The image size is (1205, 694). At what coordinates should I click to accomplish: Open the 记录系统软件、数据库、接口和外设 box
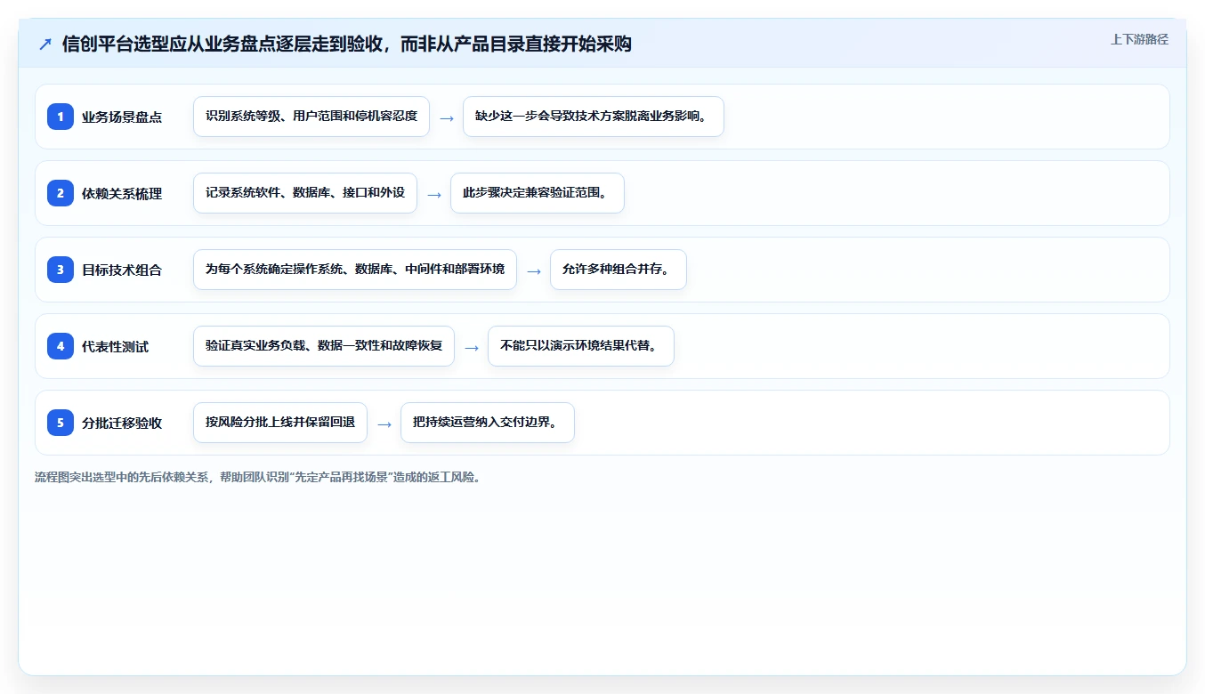click(305, 193)
